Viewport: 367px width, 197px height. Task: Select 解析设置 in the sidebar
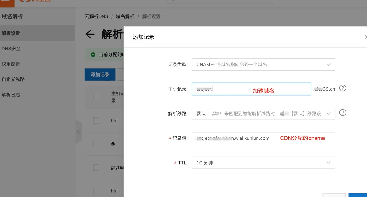click(x=38, y=33)
